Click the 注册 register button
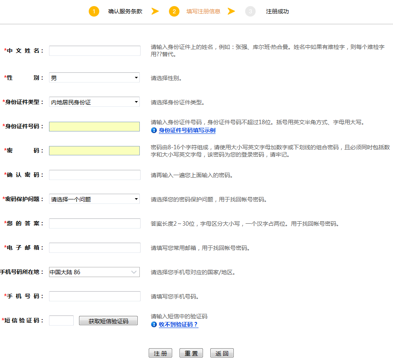 click(x=160, y=352)
